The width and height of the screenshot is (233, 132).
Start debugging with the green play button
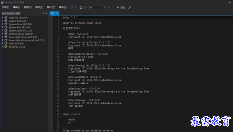click(x=118, y=7)
